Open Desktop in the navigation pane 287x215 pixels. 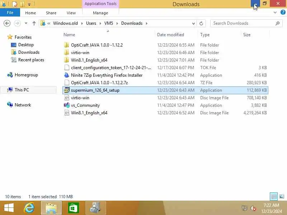(26, 45)
